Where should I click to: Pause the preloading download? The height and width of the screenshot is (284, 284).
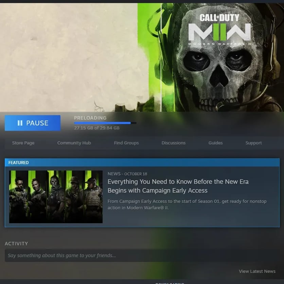click(x=33, y=123)
